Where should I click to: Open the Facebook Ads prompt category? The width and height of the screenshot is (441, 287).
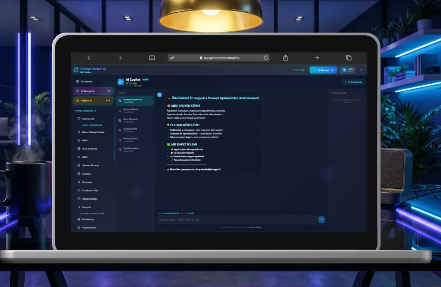click(90, 190)
